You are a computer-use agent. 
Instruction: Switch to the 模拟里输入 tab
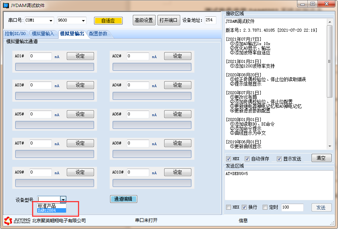point(43,34)
